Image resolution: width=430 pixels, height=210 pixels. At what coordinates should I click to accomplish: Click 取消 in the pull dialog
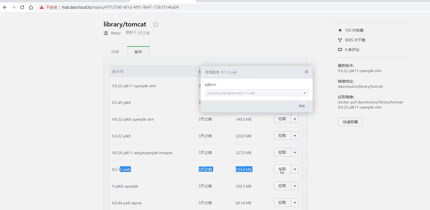302,106
